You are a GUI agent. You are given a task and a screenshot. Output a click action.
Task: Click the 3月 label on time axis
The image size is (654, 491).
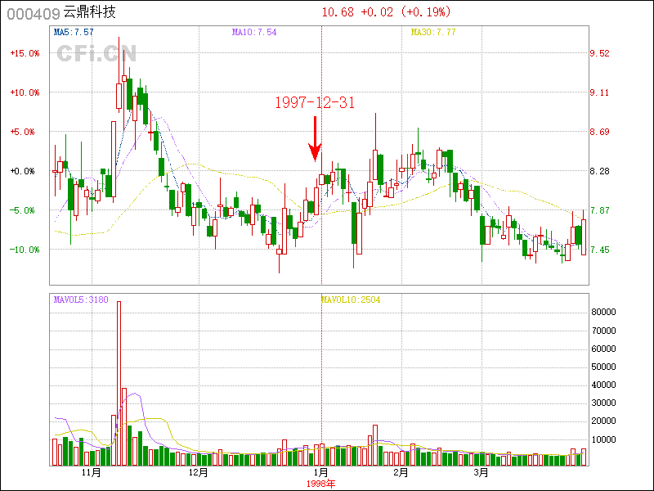click(482, 473)
